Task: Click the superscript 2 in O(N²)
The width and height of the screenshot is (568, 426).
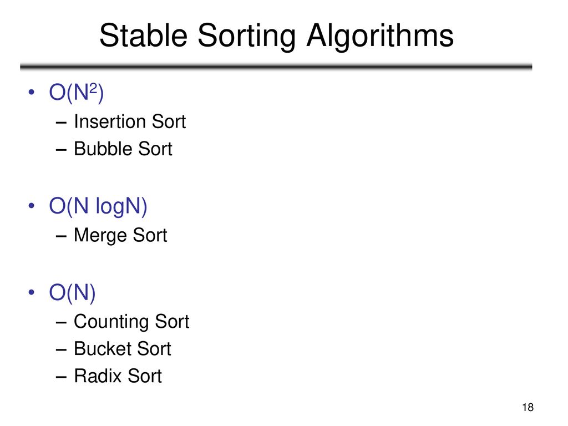Action: pyautogui.click(x=93, y=89)
